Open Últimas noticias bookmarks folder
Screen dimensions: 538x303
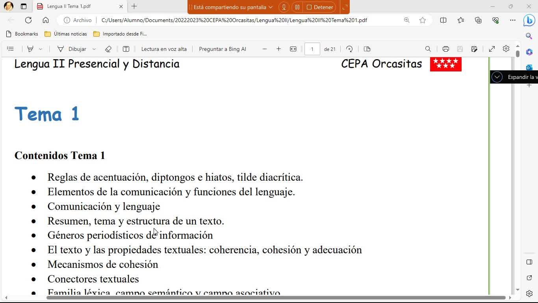[66, 34]
